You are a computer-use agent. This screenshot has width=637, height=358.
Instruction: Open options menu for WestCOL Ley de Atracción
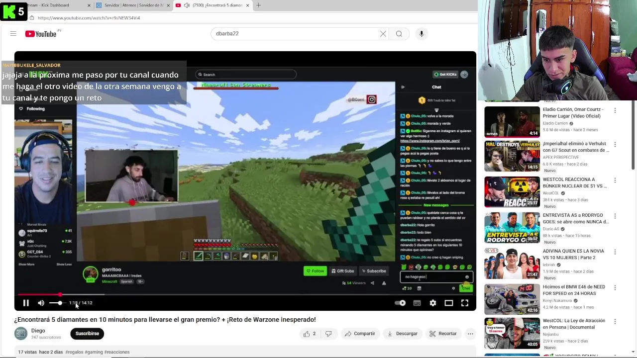tap(615, 322)
